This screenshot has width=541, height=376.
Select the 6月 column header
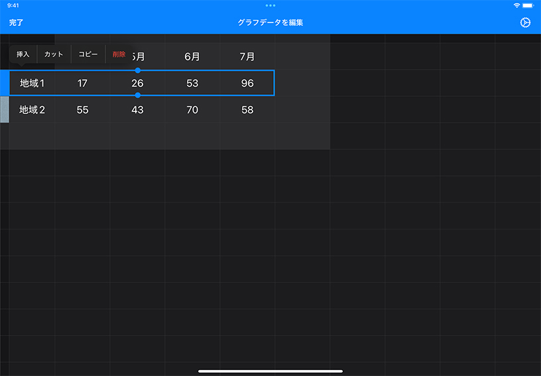192,57
